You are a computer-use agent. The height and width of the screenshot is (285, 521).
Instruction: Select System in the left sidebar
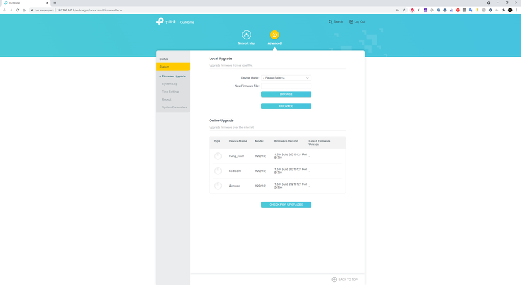click(173, 67)
